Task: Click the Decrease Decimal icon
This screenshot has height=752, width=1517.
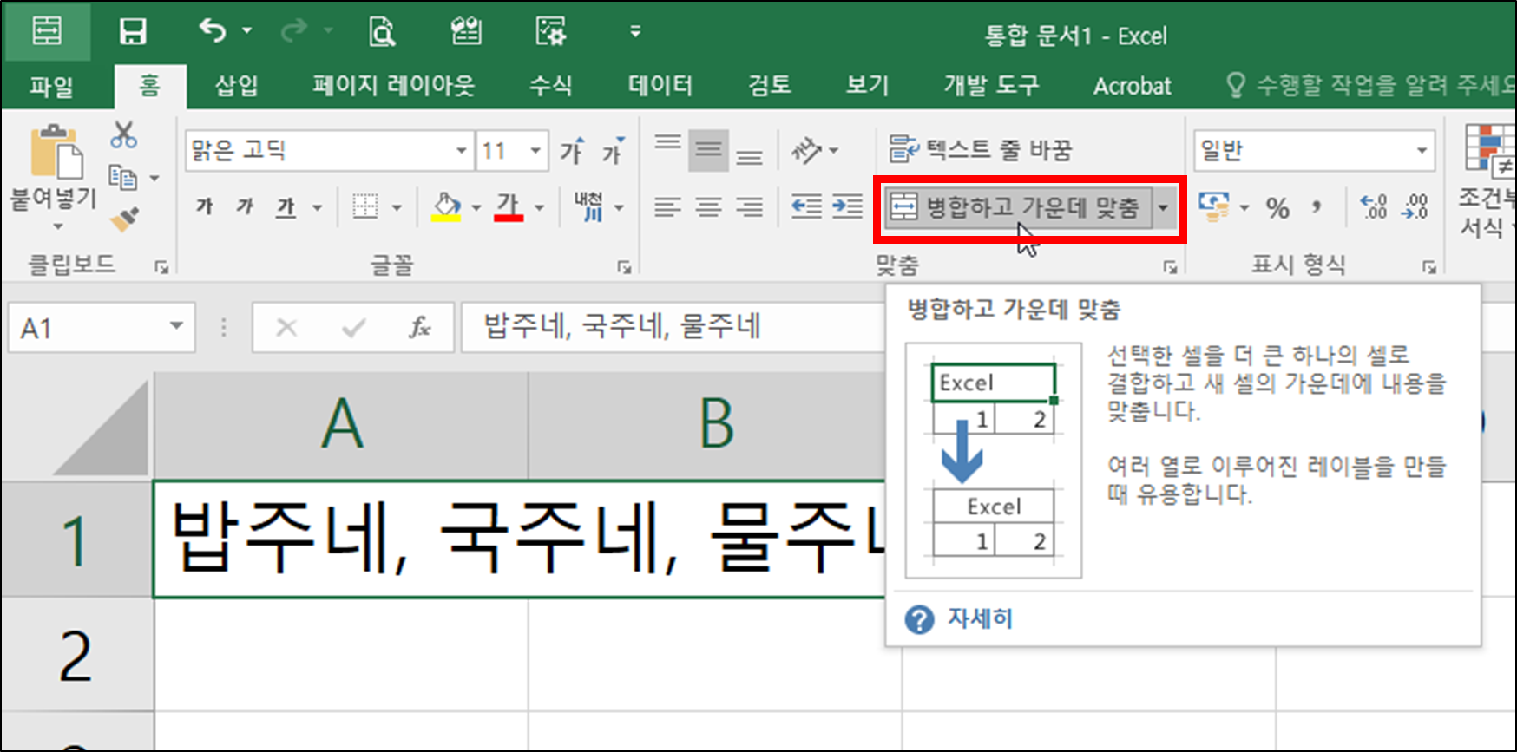Action: click(1415, 207)
